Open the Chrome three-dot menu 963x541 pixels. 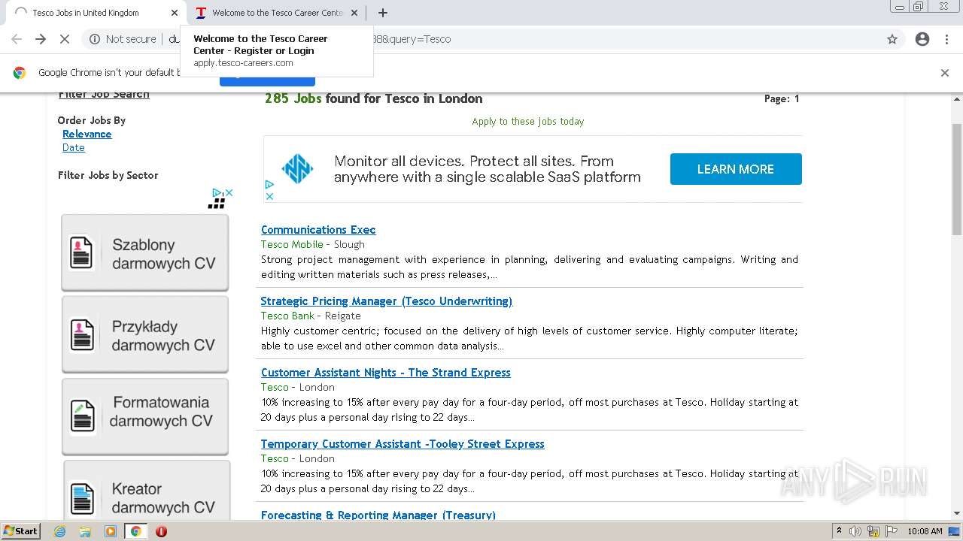click(946, 39)
